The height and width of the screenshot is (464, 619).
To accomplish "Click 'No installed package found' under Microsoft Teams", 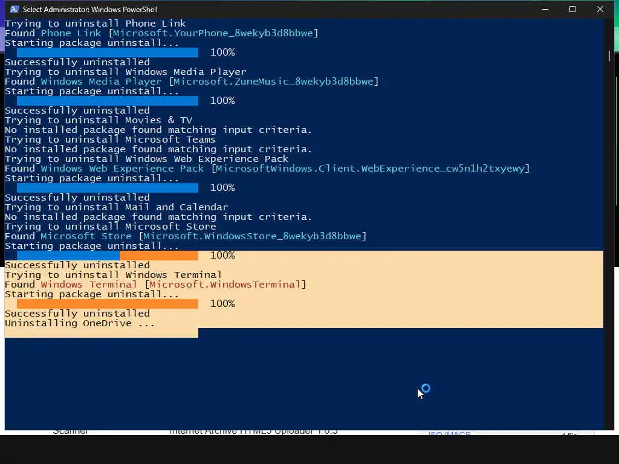I will point(158,149).
